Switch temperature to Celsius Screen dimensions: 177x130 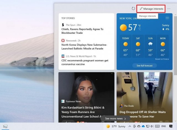pos(140,29)
